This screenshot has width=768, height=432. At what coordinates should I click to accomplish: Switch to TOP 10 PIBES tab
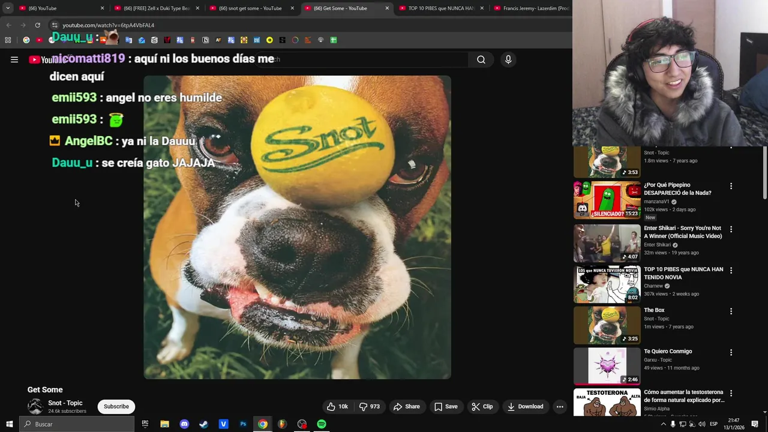click(x=440, y=8)
